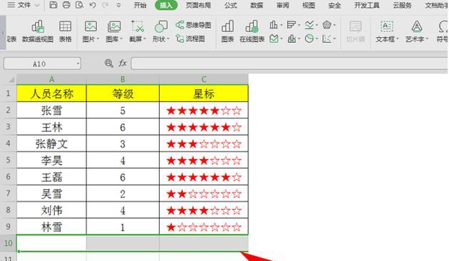Open the 开发工具 tab
The width and height of the screenshot is (449, 261).
tap(367, 5)
